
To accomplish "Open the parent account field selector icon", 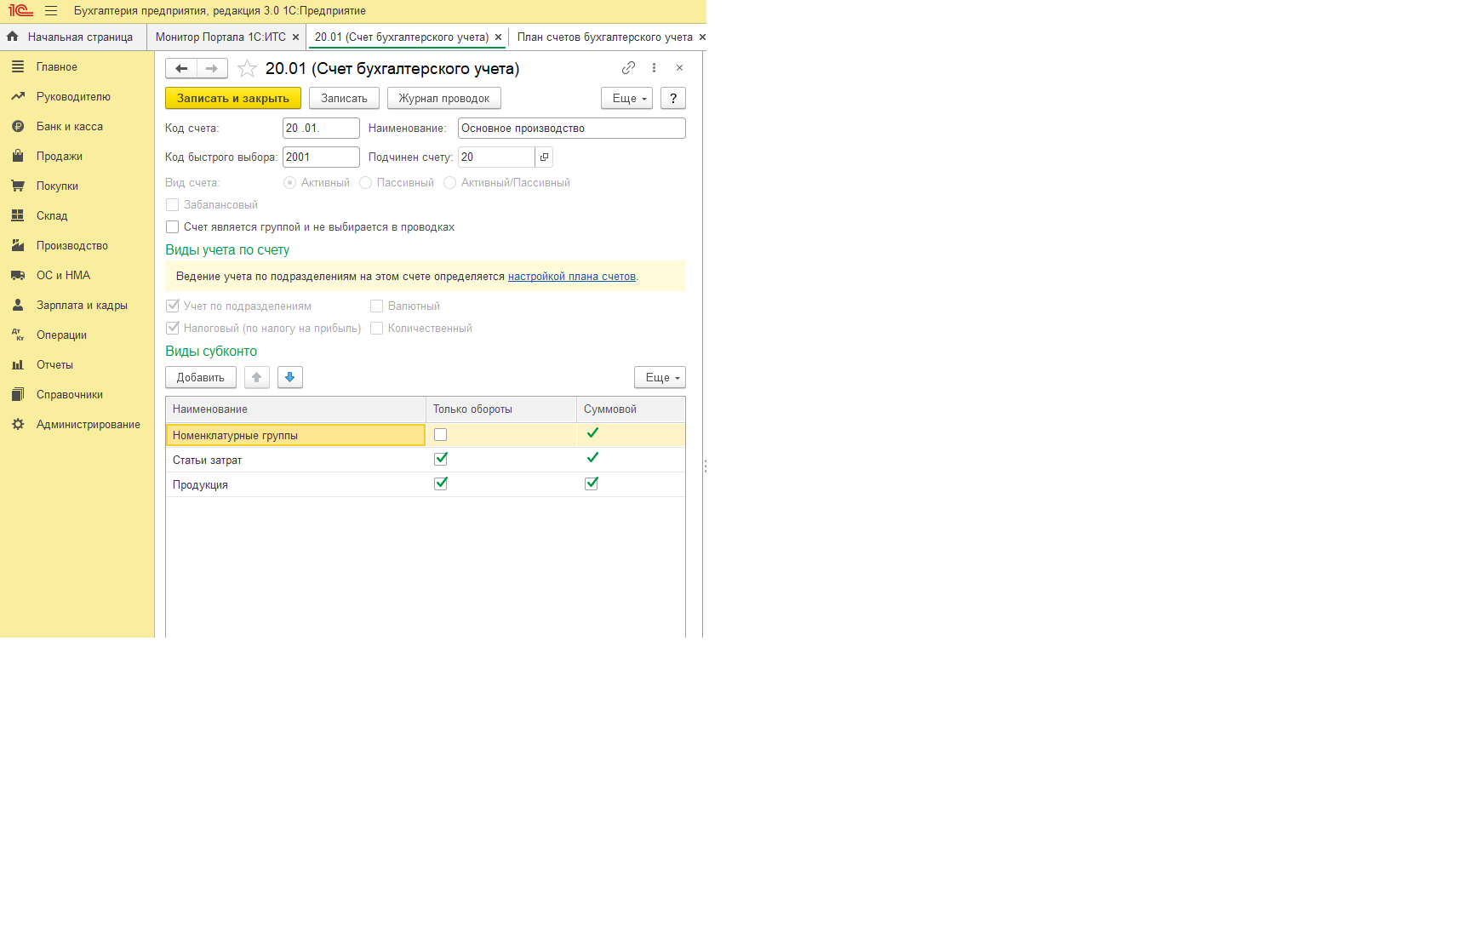I will [544, 157].
